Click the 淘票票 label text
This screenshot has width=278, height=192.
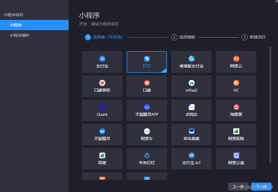point(236,115)
